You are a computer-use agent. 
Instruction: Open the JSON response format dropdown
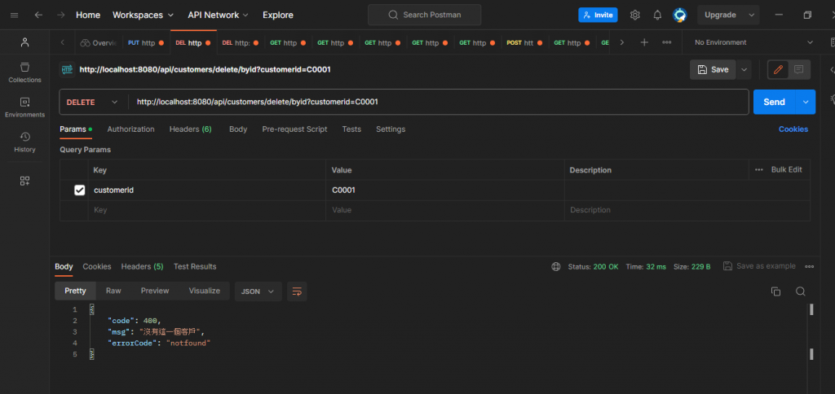click(x=258, y=291)
